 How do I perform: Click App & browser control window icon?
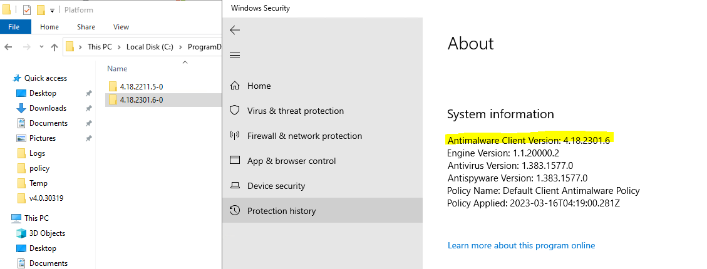(234, 160)
